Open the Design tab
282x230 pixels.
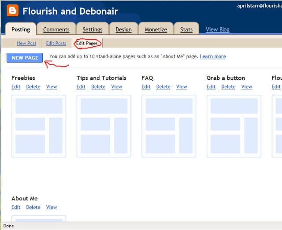click(123, 30)
